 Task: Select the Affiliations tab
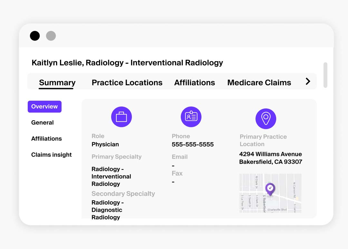point(194,83)
